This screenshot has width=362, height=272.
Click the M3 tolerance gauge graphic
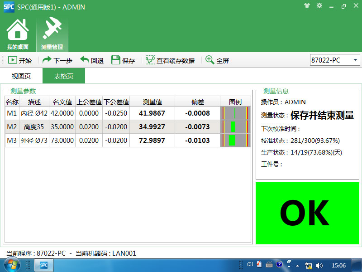[235, 141]
